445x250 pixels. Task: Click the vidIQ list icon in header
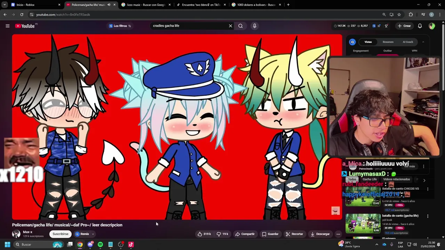[x=379, y=26]
